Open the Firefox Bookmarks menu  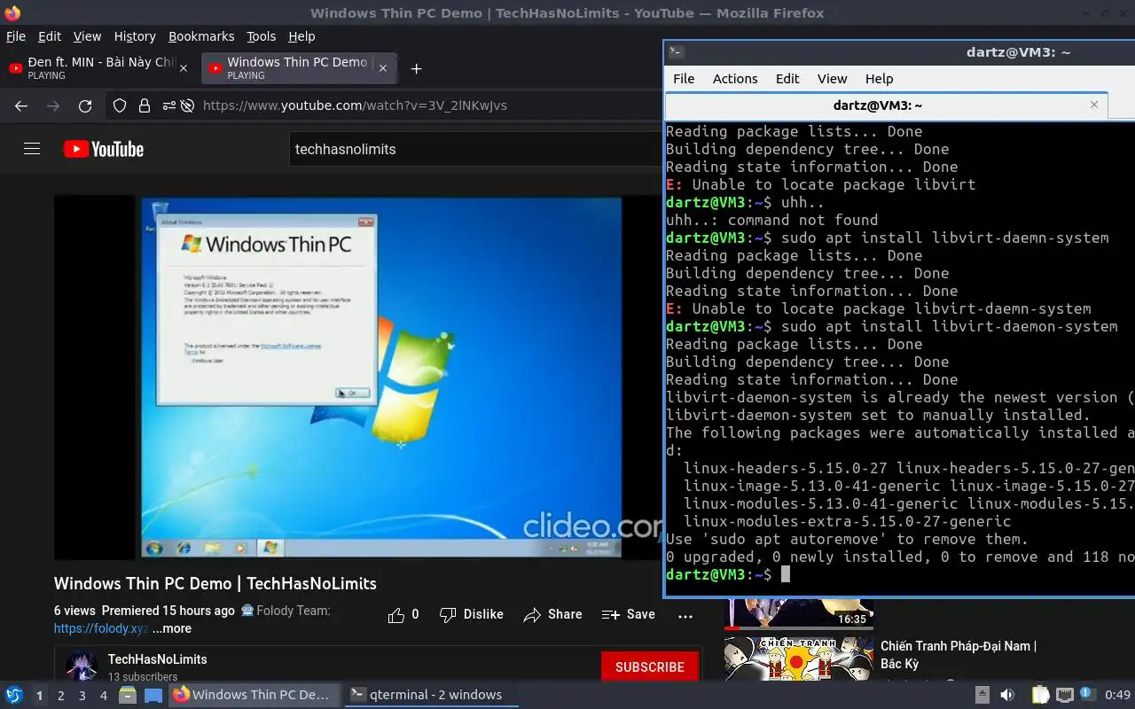(201, 36)
